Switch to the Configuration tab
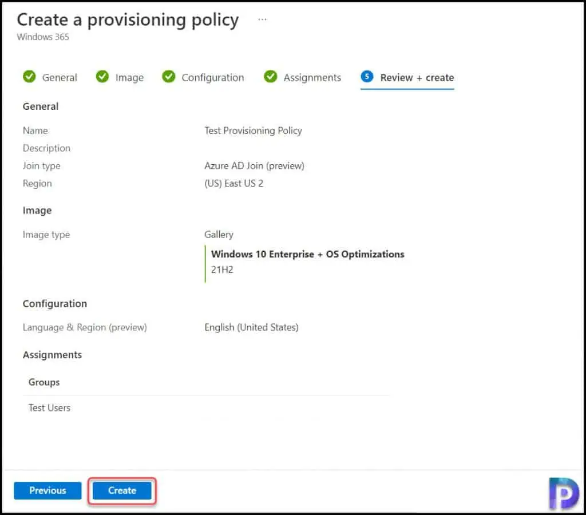Screen dimensions: 586x515 pos(213,77)
